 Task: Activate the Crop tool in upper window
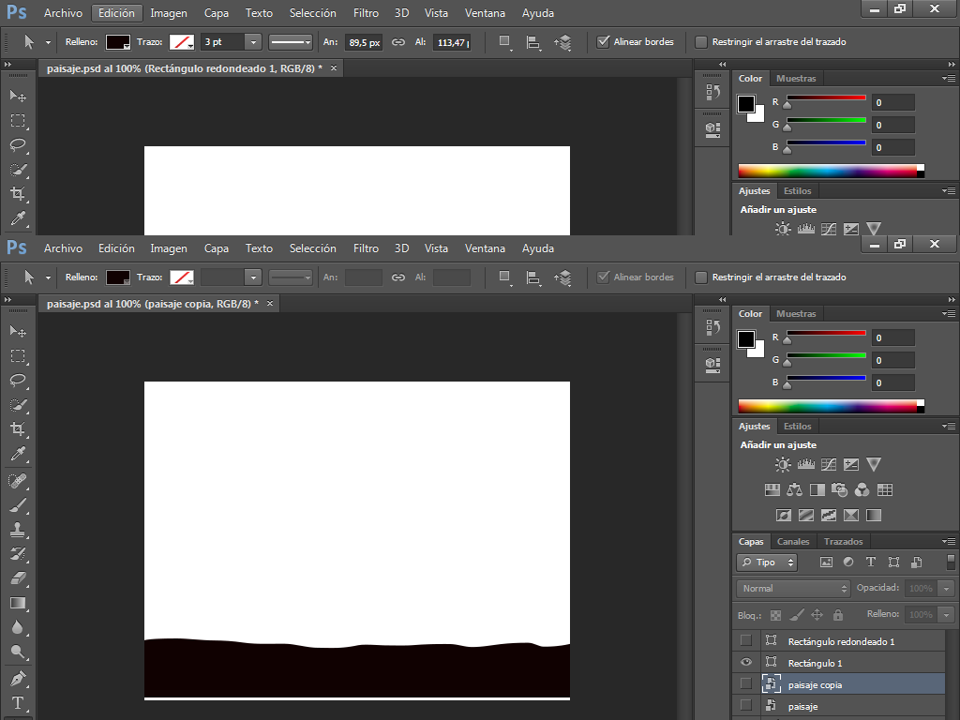(18, 194)
